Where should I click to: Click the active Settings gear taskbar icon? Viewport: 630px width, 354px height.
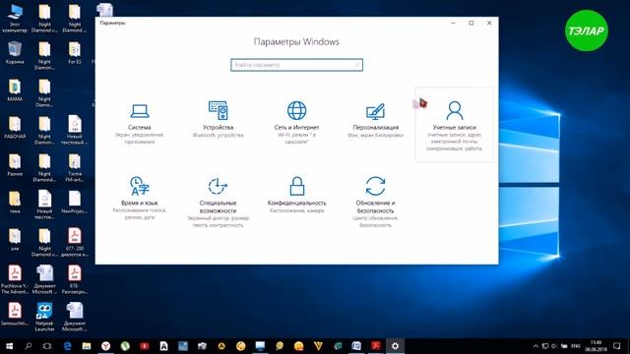pyautogui.click(x=395, y=346)
